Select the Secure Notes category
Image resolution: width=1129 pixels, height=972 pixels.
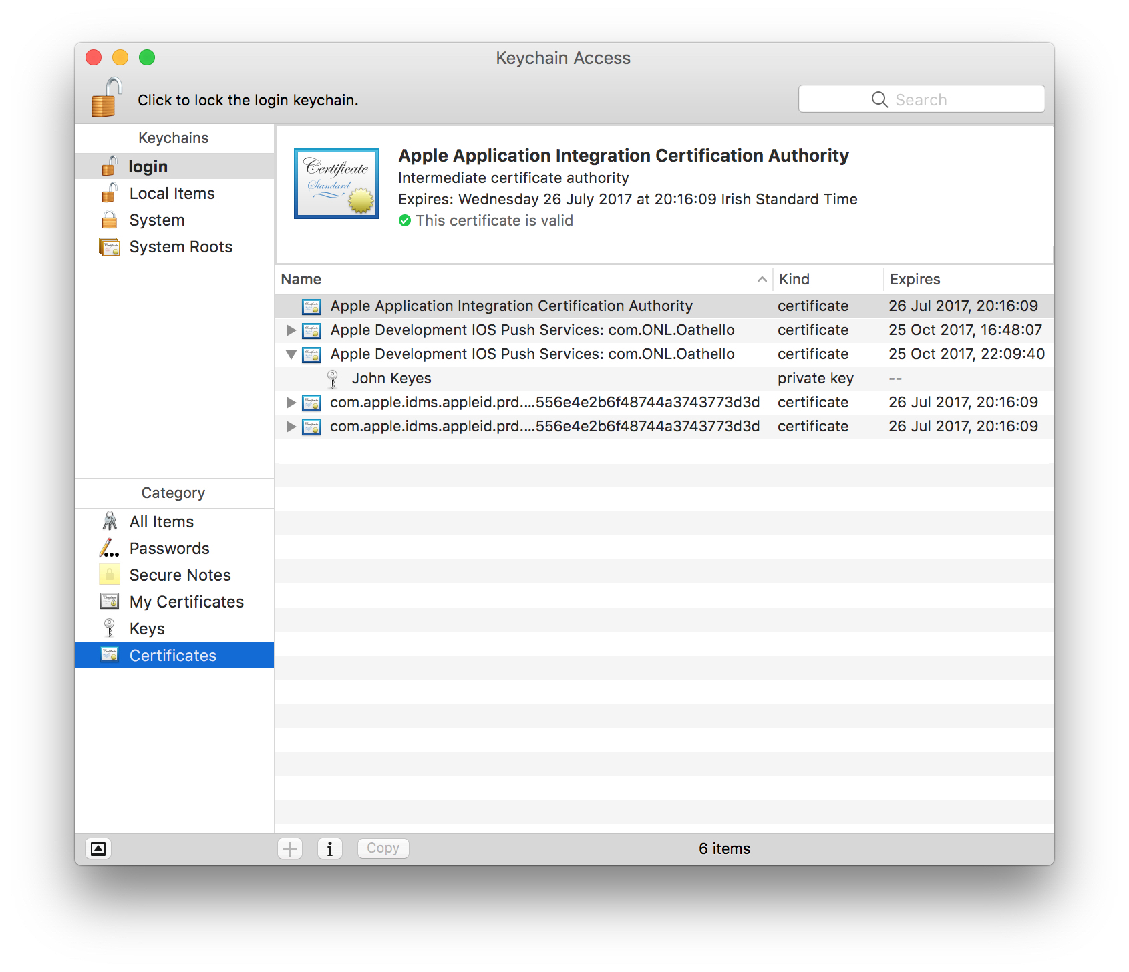(180, 575)
